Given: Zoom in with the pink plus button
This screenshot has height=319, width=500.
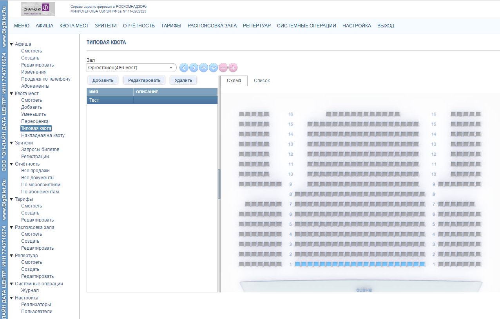Looking at the screenshot, I should [233, 68].
